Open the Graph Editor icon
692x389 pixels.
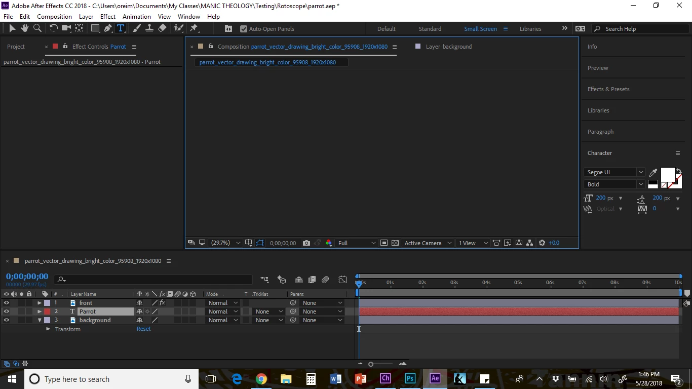coord(343,280)
